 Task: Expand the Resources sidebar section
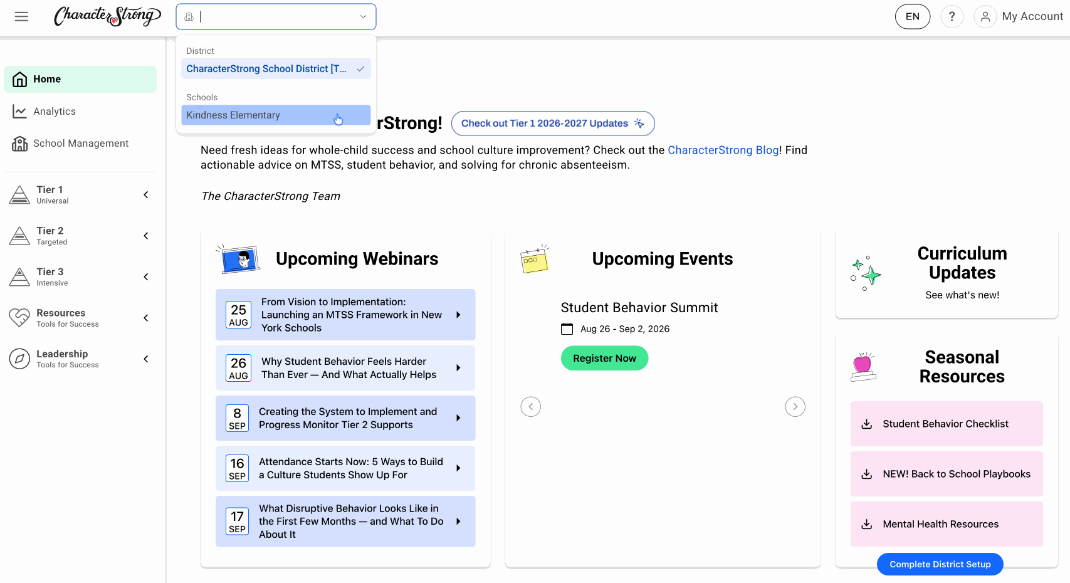coord(146,318)
